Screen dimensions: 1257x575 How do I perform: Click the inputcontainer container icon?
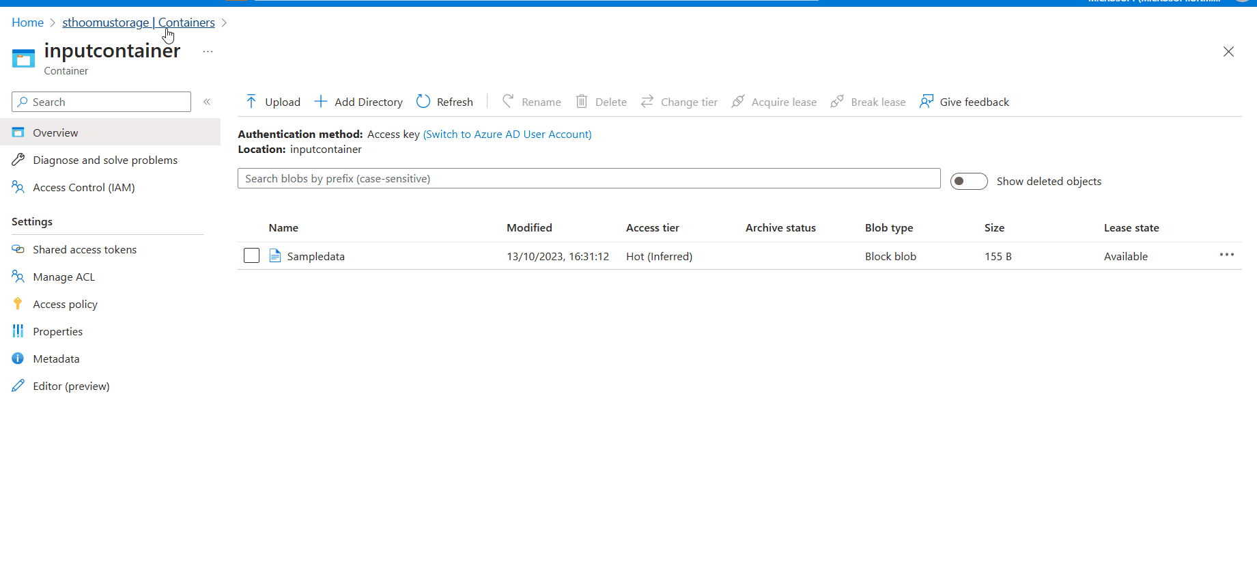(23, 59)
